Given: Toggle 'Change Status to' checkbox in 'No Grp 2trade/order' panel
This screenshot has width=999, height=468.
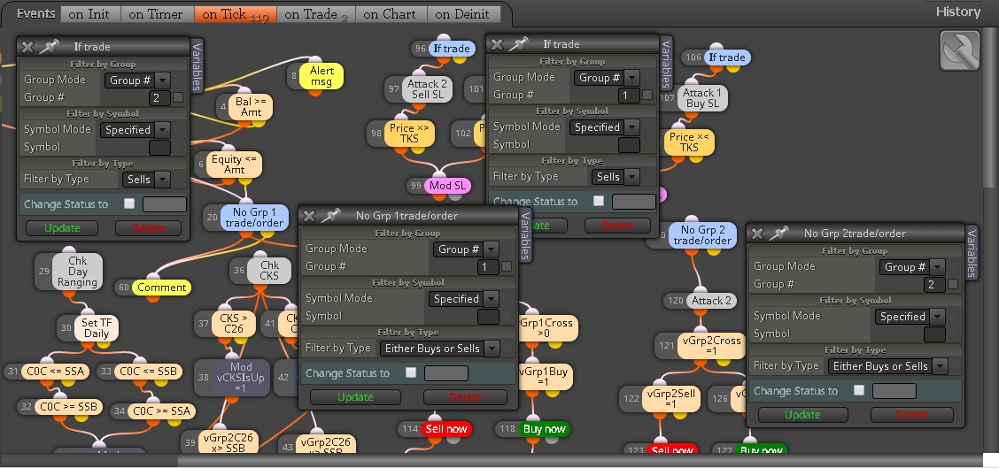Looking at the screenshot, I should [x=859, y=390].
